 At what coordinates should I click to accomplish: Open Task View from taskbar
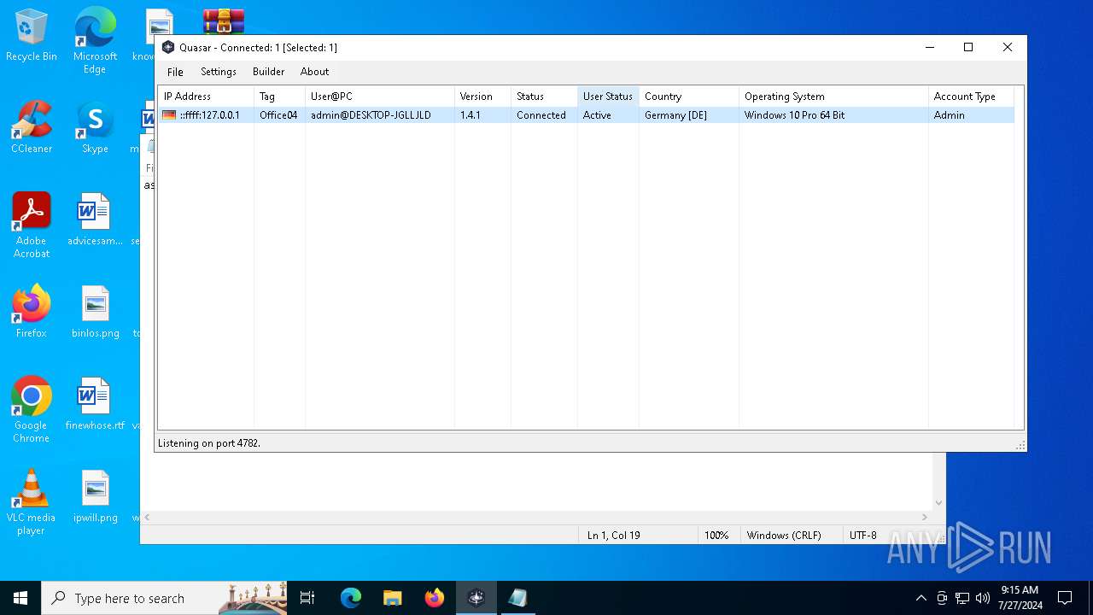pos(308,598)
